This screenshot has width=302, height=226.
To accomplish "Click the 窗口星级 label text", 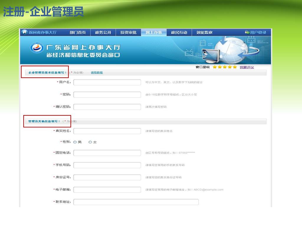I will (203, 67).
